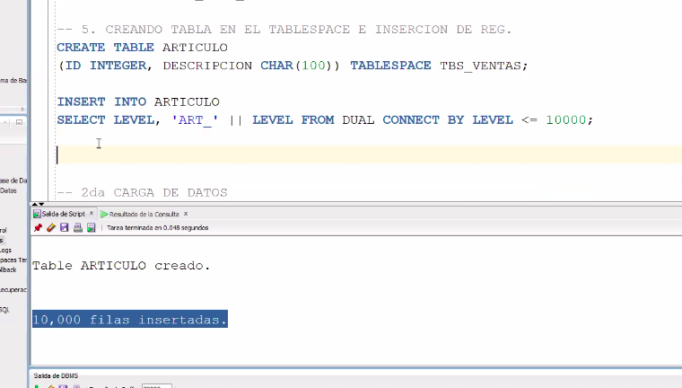Click the print icon in output toolbar
Viewport: 682px width, 388px height.
[x=78, y=228]
